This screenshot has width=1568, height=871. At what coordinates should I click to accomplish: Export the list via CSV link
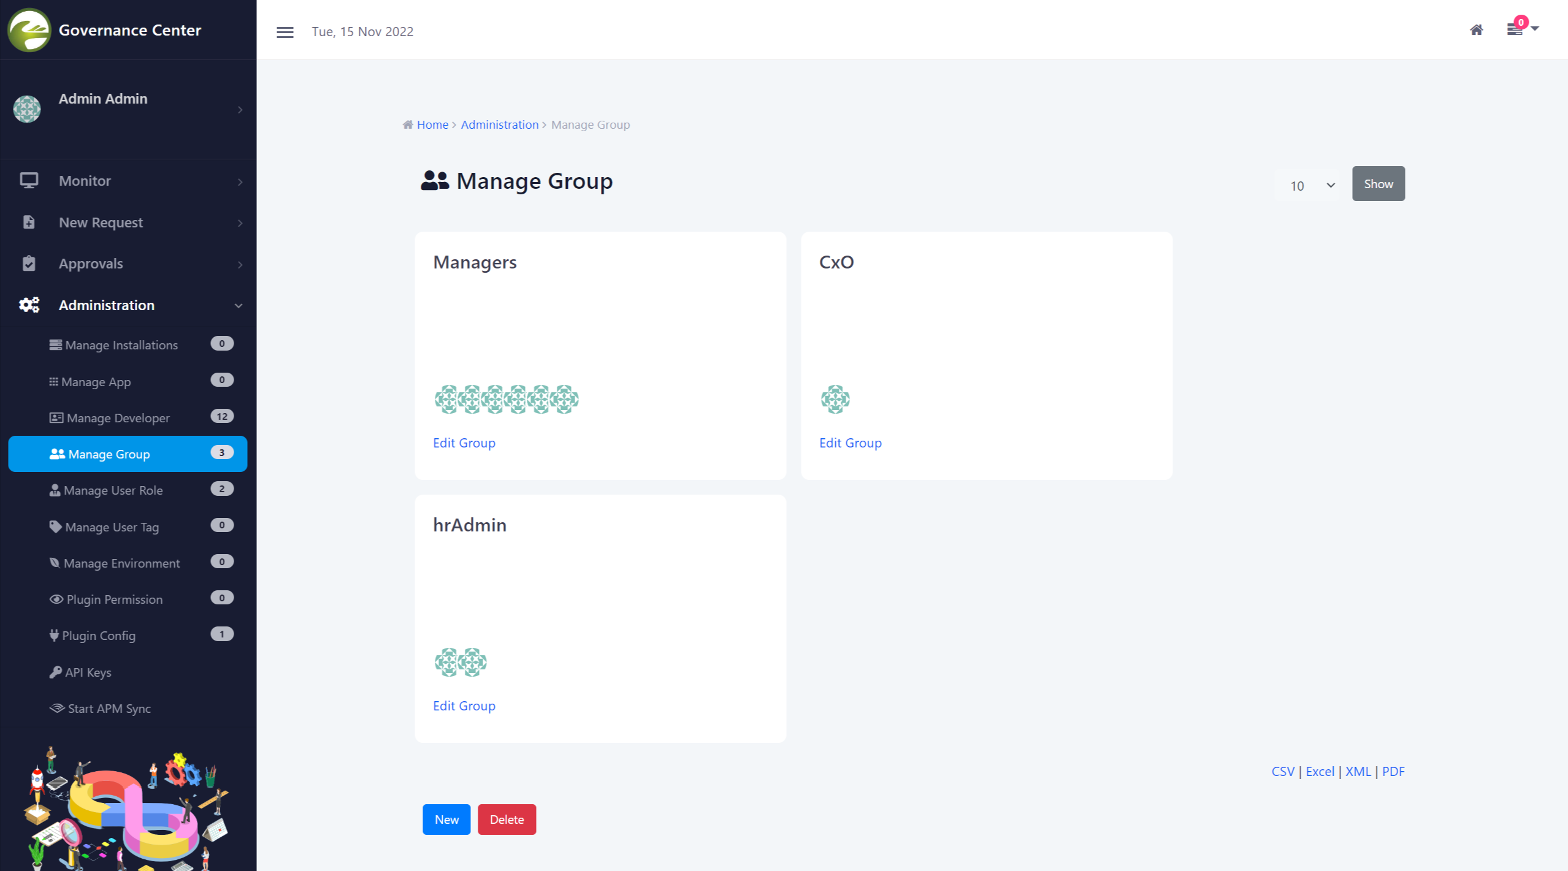(x=1282, y=771)
